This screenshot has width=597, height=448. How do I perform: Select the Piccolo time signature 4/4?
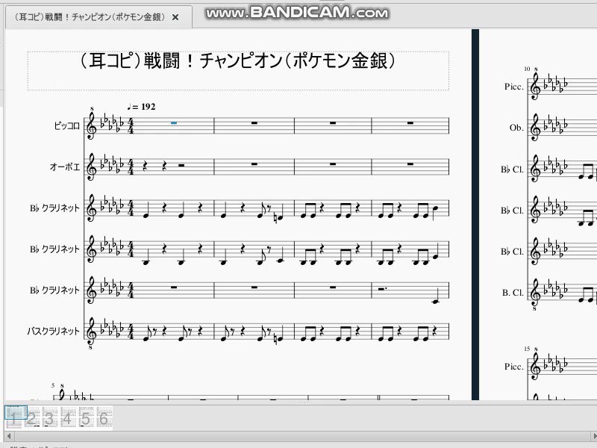(x=131, y=125)
